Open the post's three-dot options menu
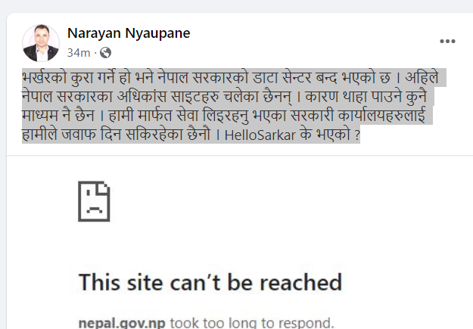Viewport: 473px width, 329px height. click(x=447, y=42)
